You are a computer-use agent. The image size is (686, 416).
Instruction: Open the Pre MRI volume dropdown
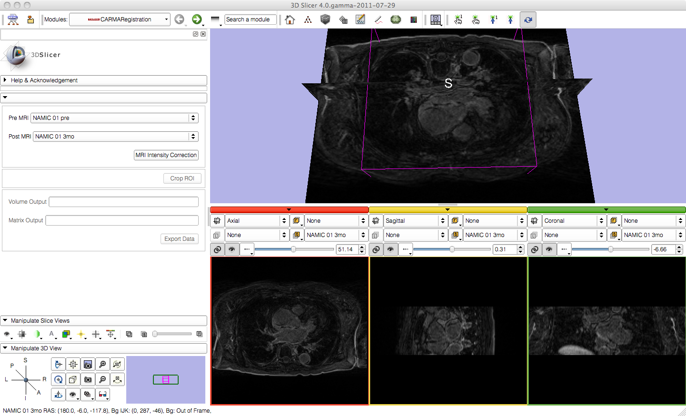tap(114, 118)
